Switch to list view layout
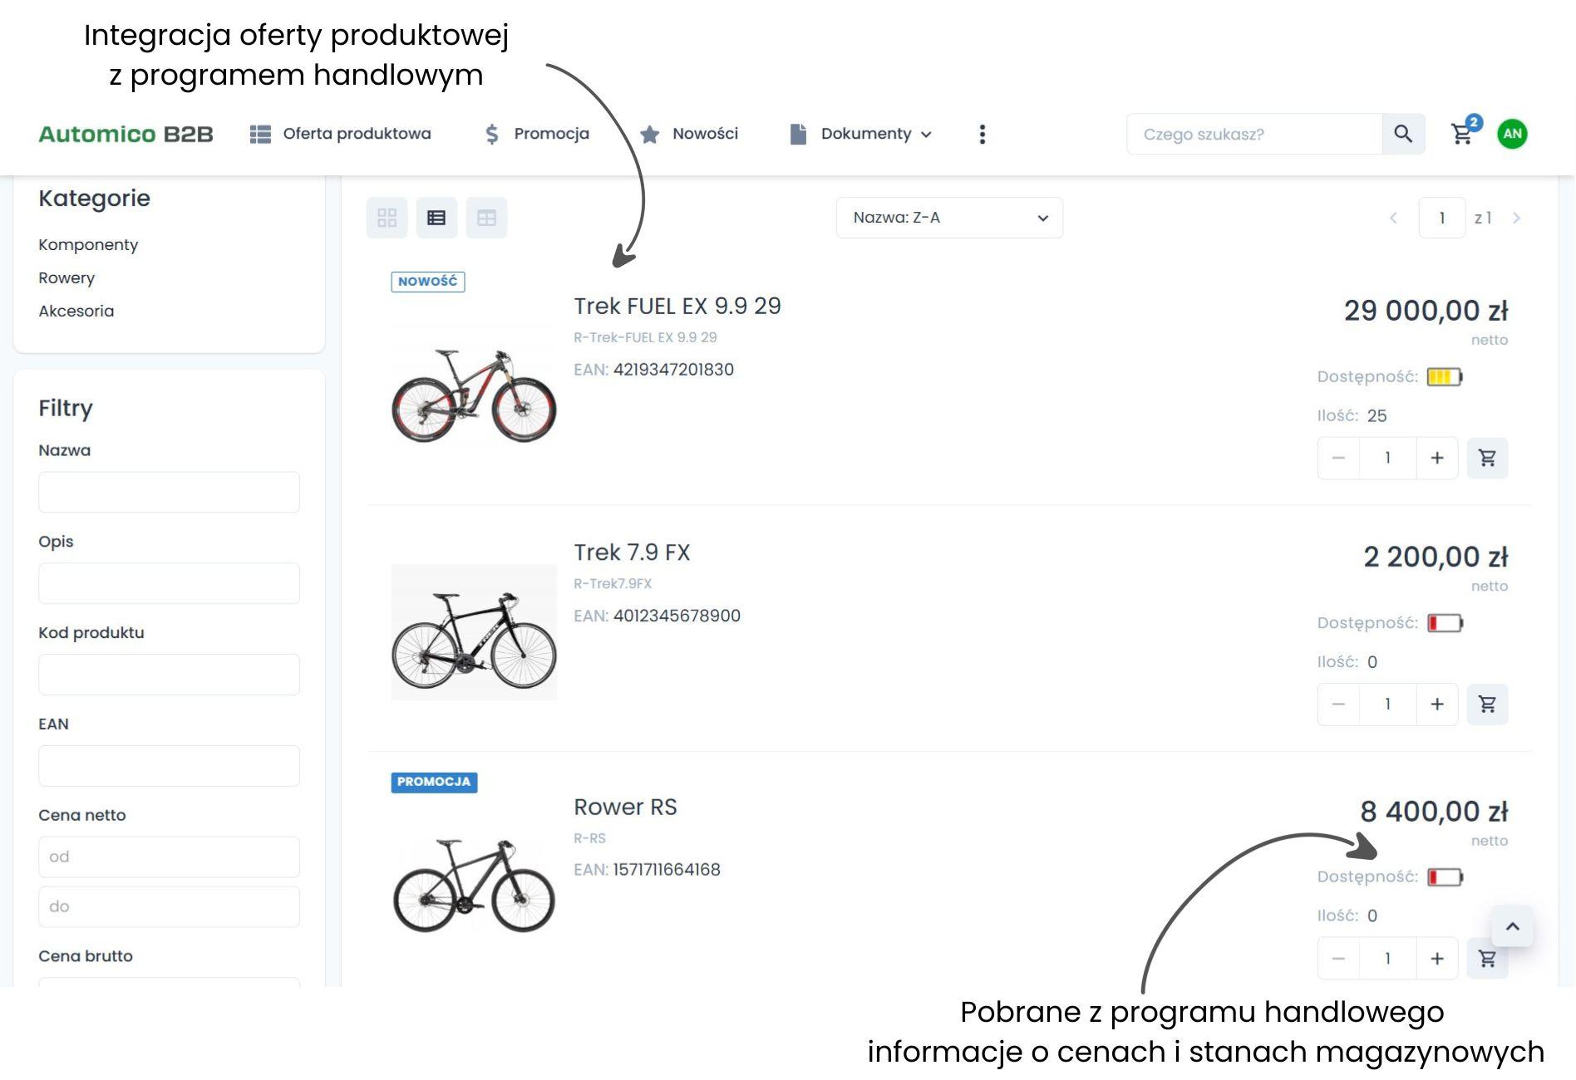Viewport: 1576px width, 1080px height. pos(436,218)
